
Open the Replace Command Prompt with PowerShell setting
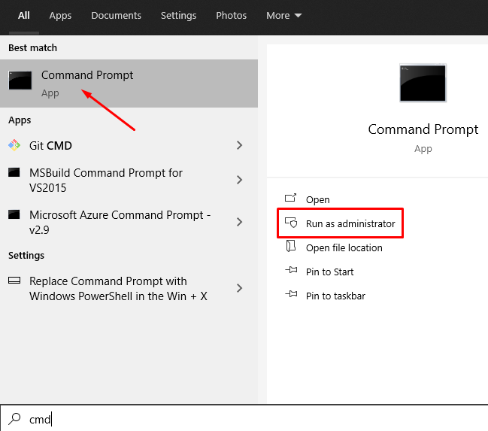[x=118, y=288]
